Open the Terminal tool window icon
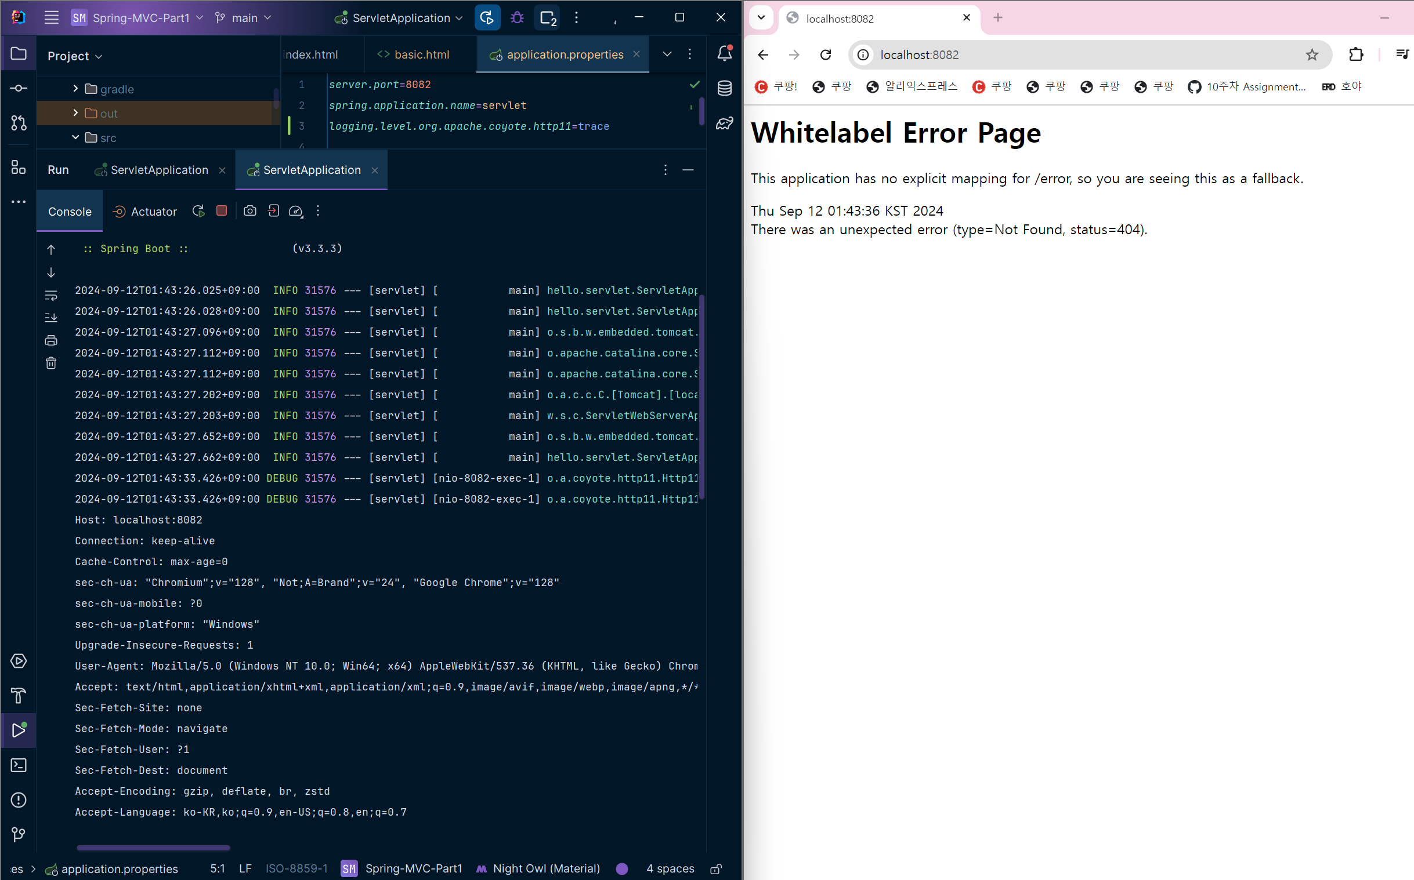This screenshot has height=880, width=1414. coord(19,765)
